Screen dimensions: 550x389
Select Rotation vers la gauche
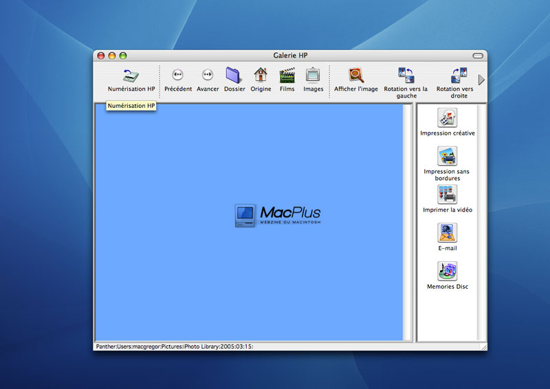(406, 83)
